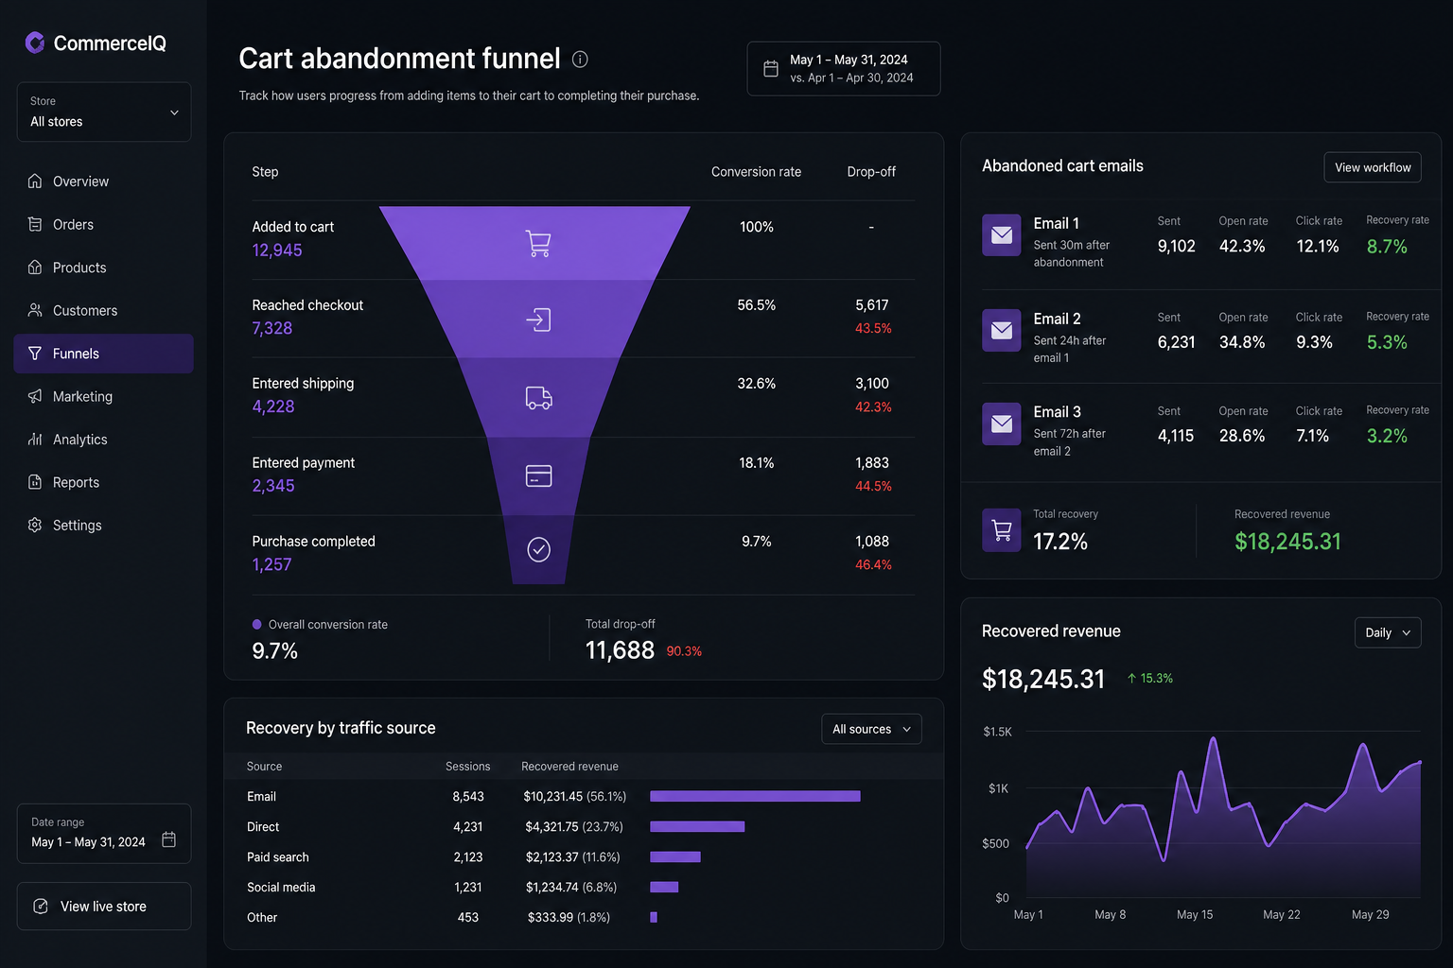The width and height of the screenshot is (1453, 968).
Task: Click the Purchase completed count 1,257
Action: pos(271,564)
